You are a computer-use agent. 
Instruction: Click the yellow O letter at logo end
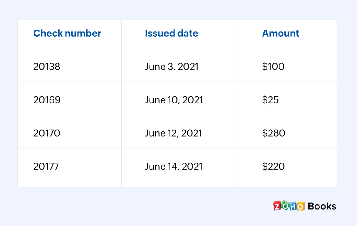[x=300, y=206]
